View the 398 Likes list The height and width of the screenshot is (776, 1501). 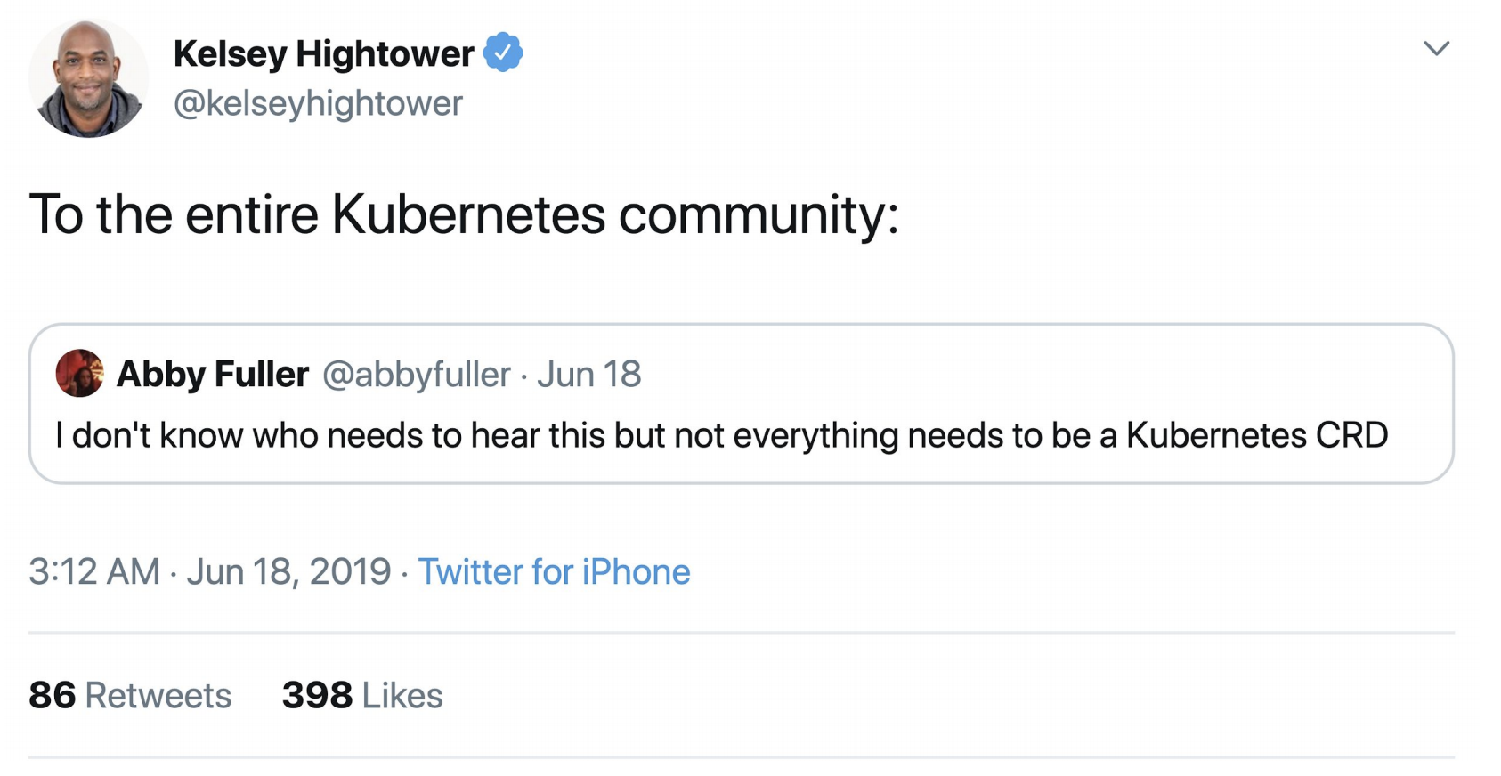click(x=362, y=695)
